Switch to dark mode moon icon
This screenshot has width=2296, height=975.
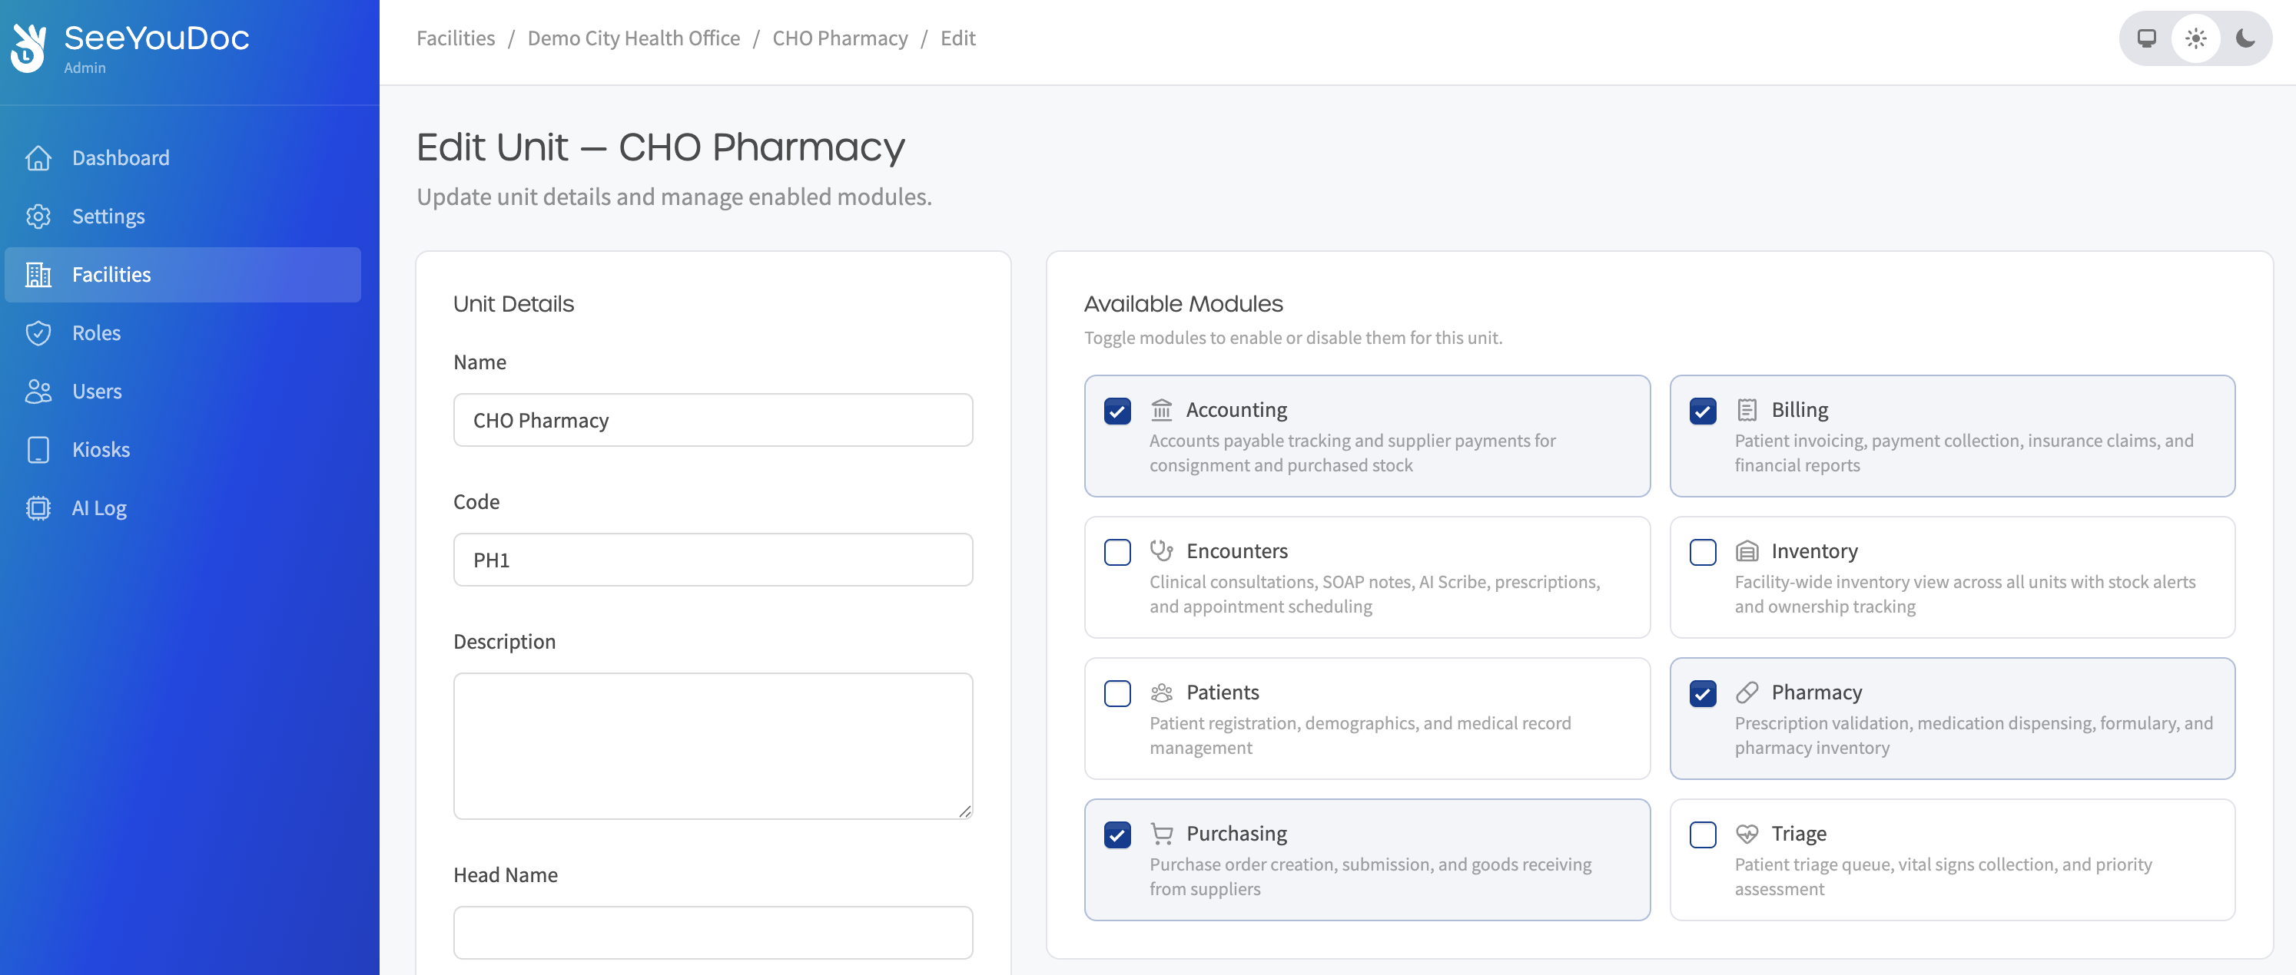point(2245,38)
